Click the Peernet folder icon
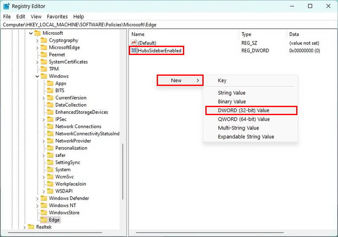Screen dimensions: 338x237 point(44,55)
